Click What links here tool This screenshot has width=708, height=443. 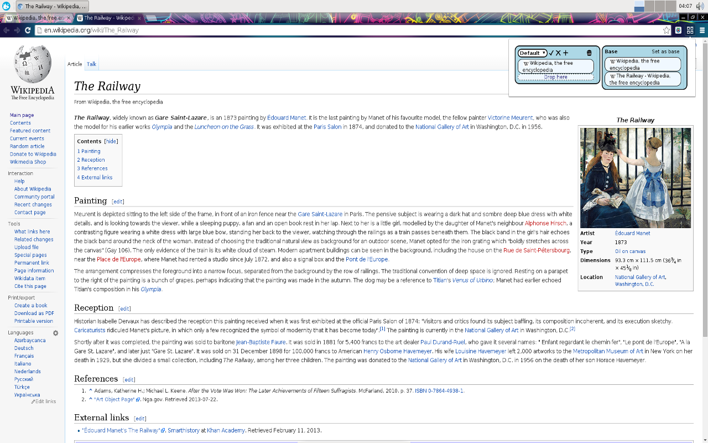pos(32,231)
